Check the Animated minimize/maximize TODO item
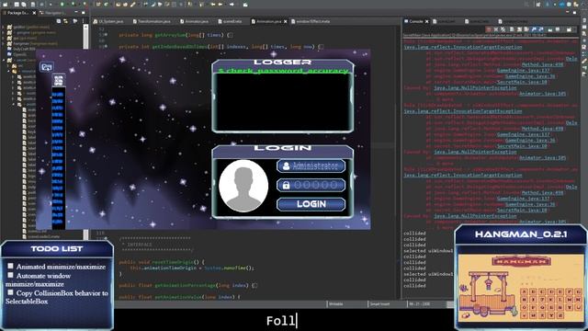This screenshot has height=331, width=588. (x=10, y=266)
